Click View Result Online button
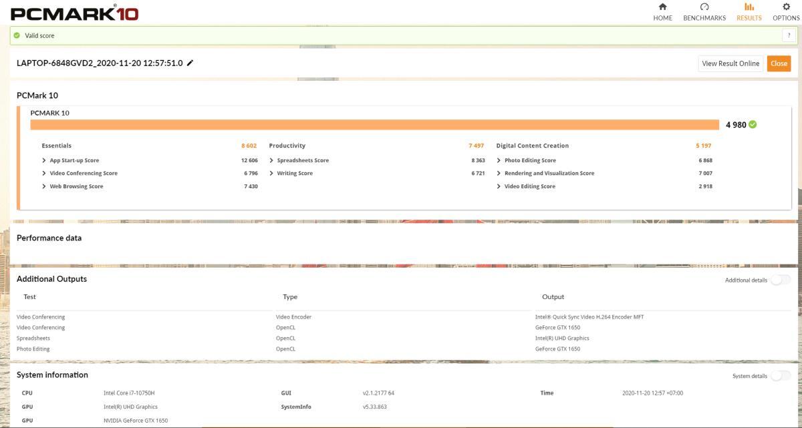Screen dimensions: 802x428 [730, 63]
